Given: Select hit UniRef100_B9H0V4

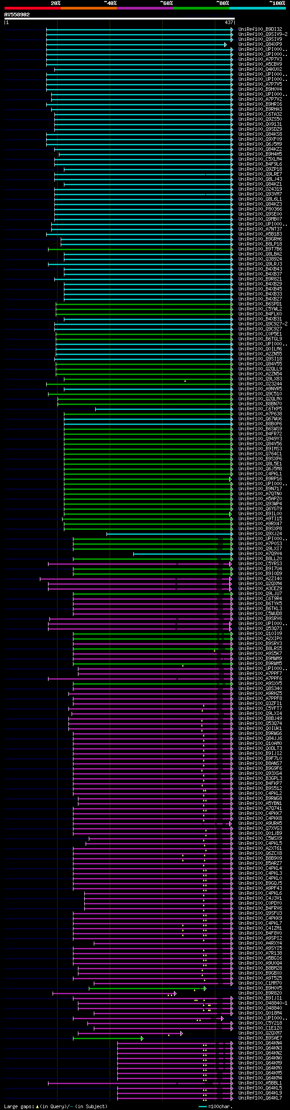Looking at the screenshot, I should (260, 89).
